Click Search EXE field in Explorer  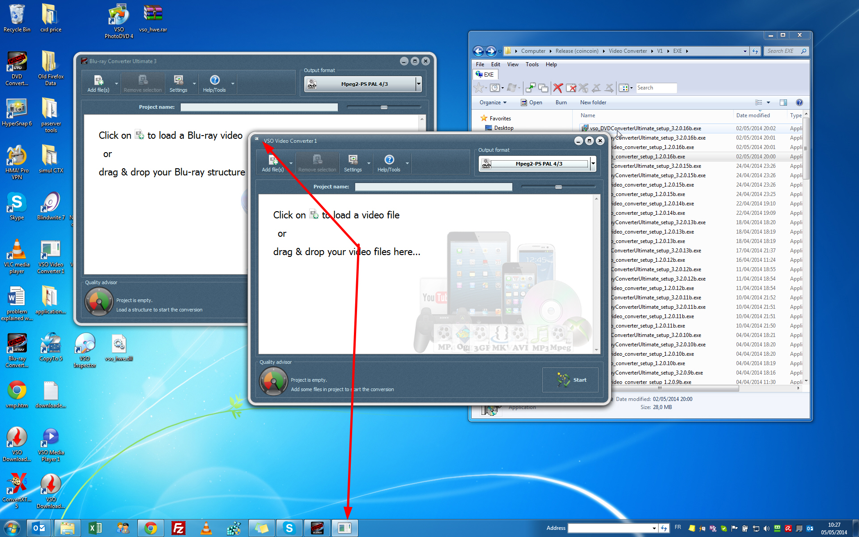coord(786,51)
